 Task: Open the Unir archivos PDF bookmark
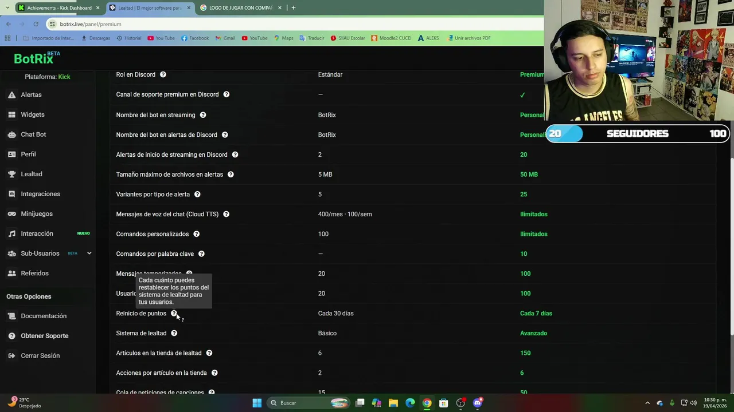tap(468, 38)
